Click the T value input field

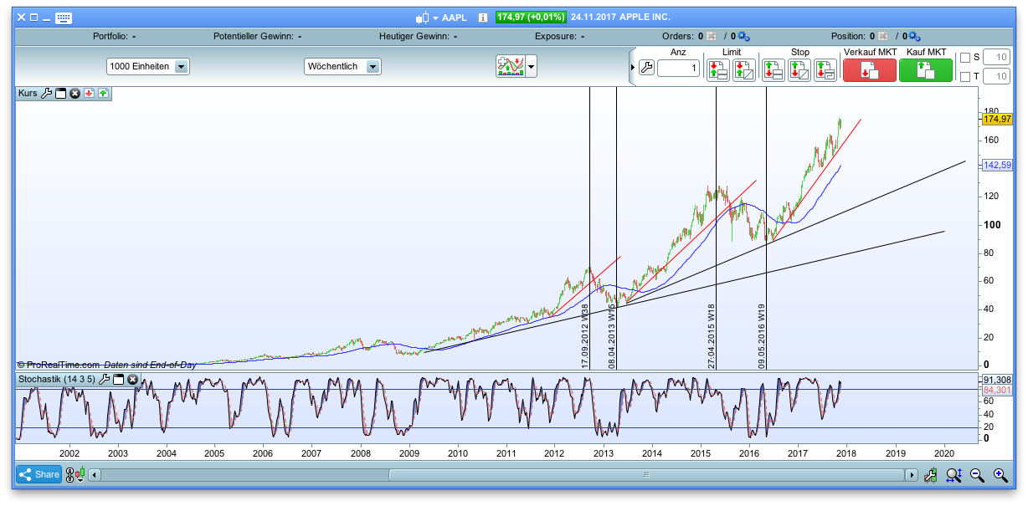pyautogui.click(x=996, y=77)
